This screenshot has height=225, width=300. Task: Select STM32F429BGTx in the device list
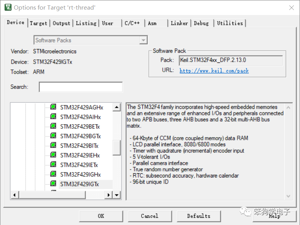(x=80, y=136)
